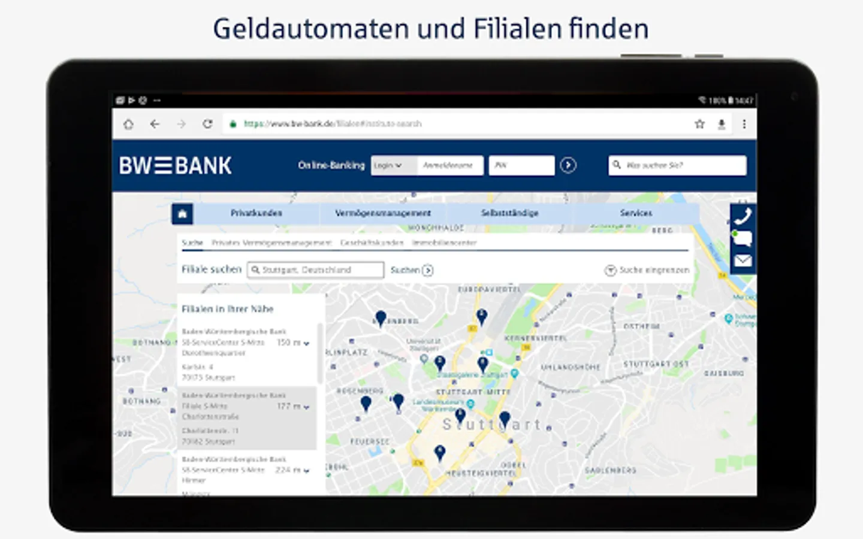This screenshot has height=539, width=863.
Task: Focus the Anmeldename input field
Action: coord(450,165)
